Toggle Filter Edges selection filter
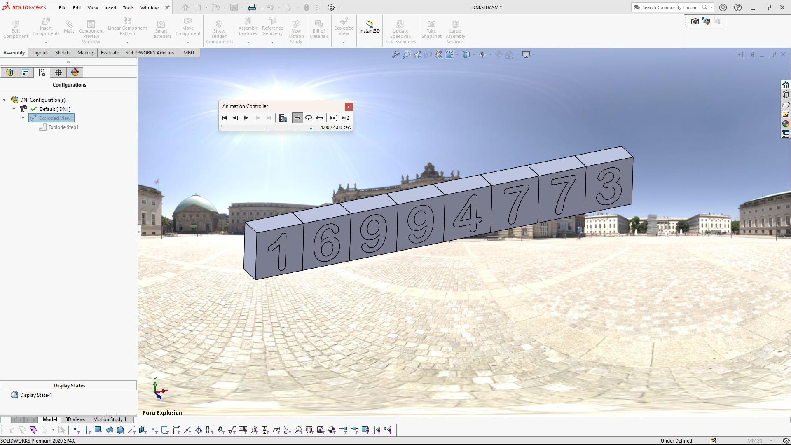 coord(87,430)
